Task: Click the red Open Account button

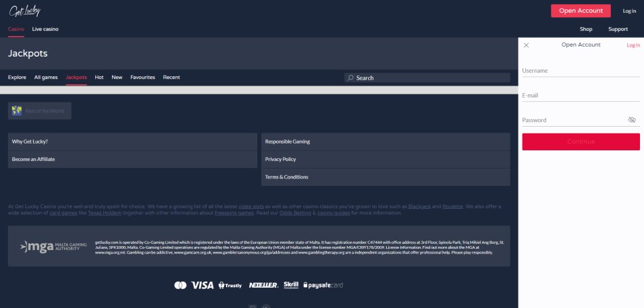Action: tap(581, 11)
